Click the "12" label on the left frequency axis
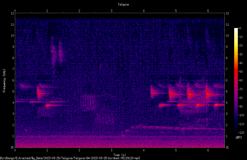This screenshot has width=247, height=160. (13, 13)
